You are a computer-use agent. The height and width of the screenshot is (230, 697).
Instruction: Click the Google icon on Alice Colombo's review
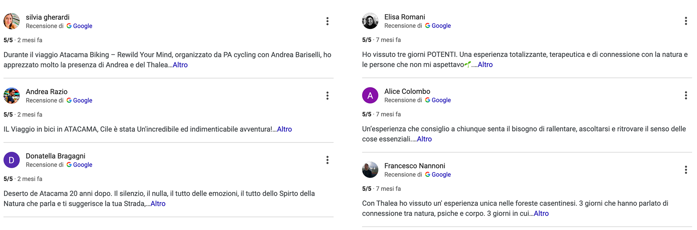click(428, 100)
